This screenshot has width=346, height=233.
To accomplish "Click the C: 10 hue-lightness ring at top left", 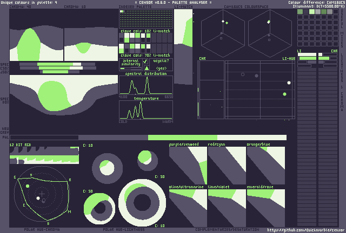I will (107, 168).
